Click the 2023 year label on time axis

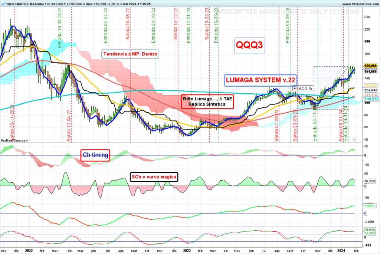point(187,251)
